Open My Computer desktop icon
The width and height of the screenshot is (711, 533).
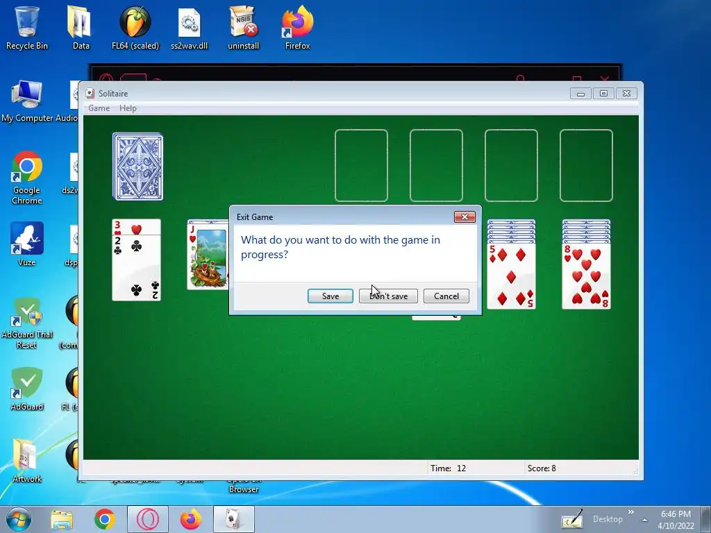click(x=27, y=101)
